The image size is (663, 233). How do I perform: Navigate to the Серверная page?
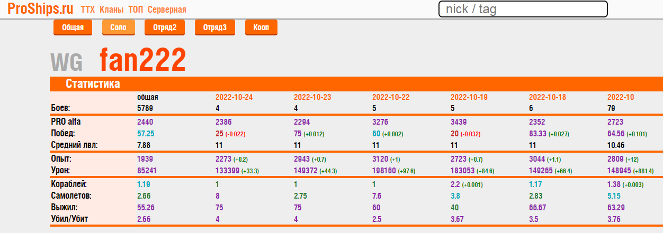point(167,10)
